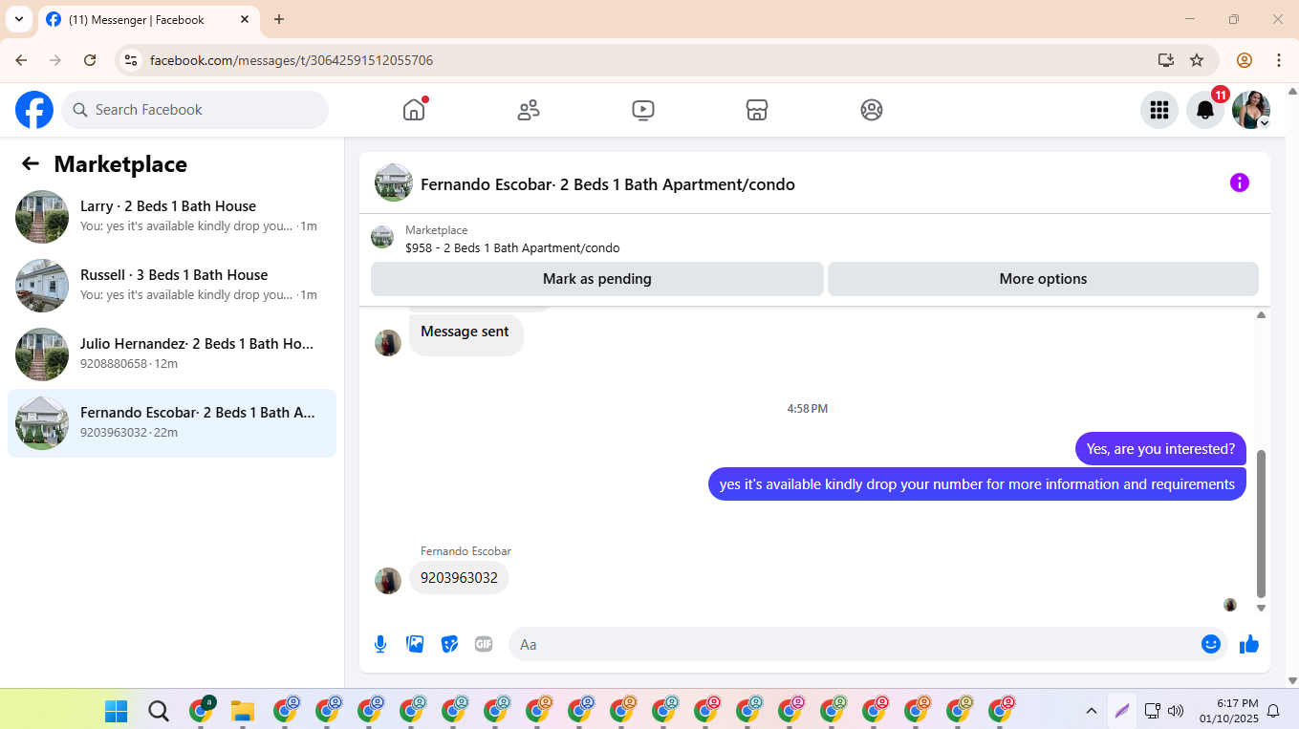Viewport: 1299px width, 729px height.
Task: Choose a sticker icon
Action: click(449, 644)
